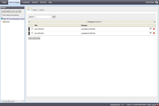Tick the checkbox for error-500.html
159x106 pixels.
[32, 33]
